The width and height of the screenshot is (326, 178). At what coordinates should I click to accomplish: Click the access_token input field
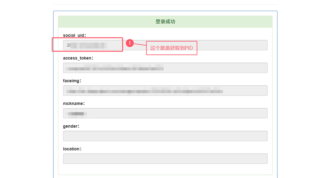215,68
